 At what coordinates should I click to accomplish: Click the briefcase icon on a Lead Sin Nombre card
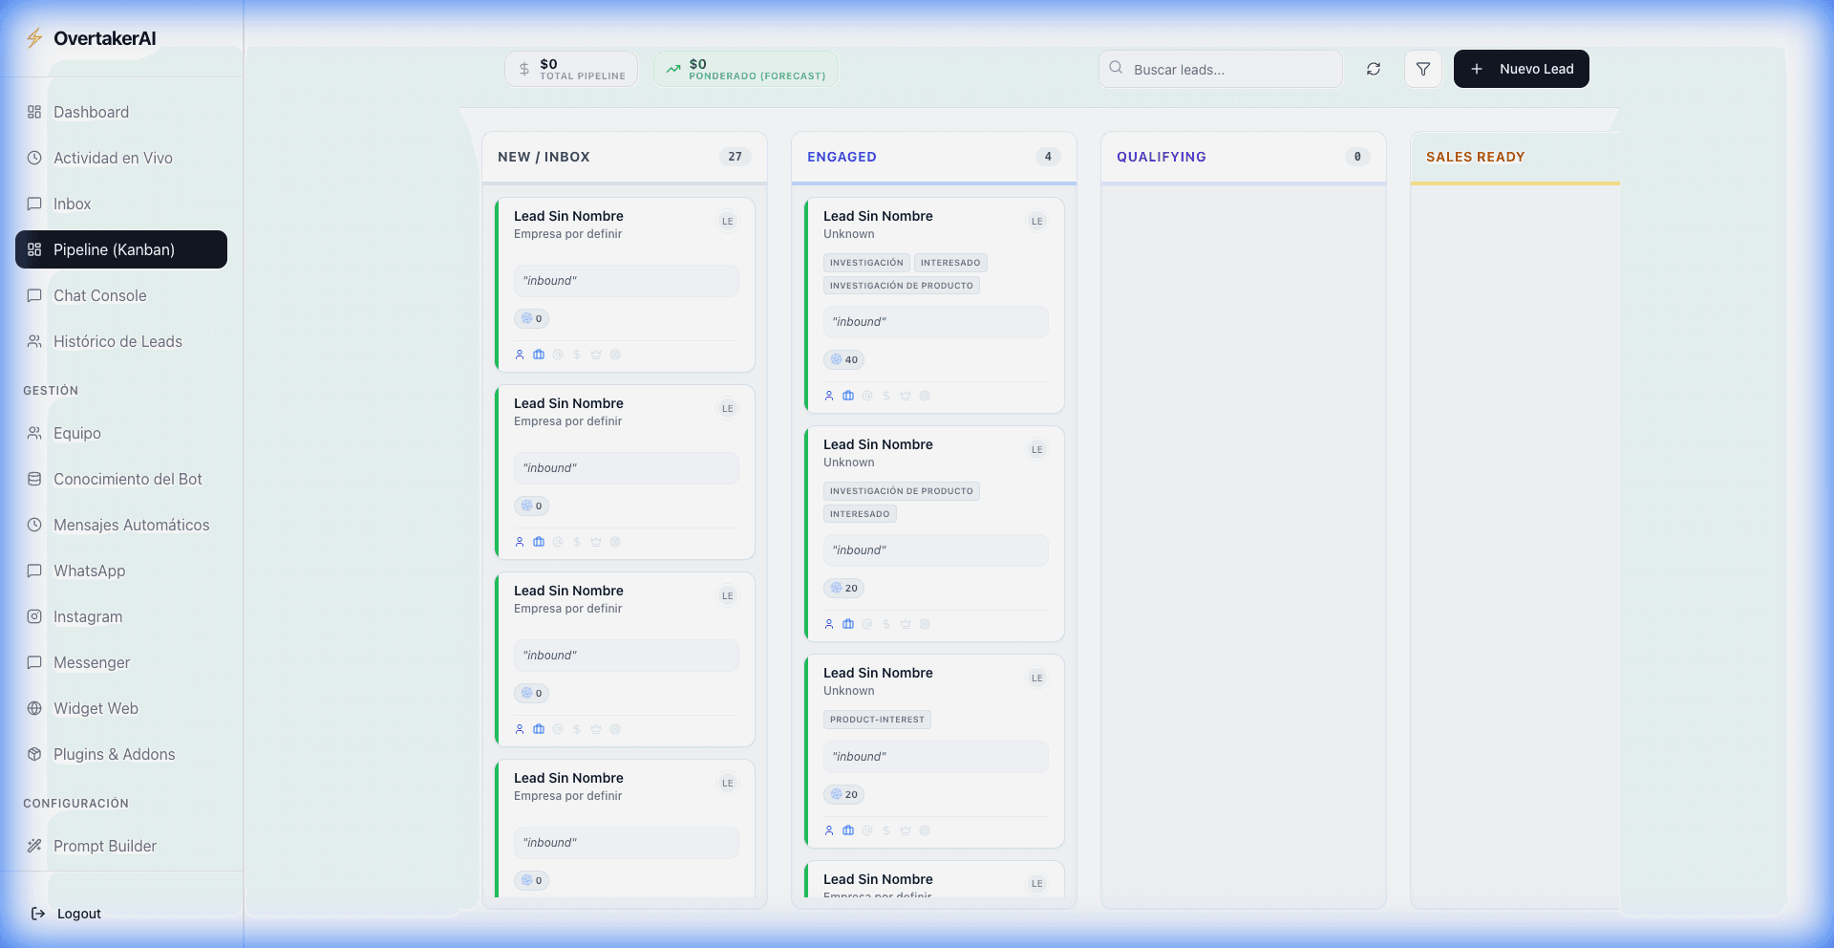tap(539, 355)
